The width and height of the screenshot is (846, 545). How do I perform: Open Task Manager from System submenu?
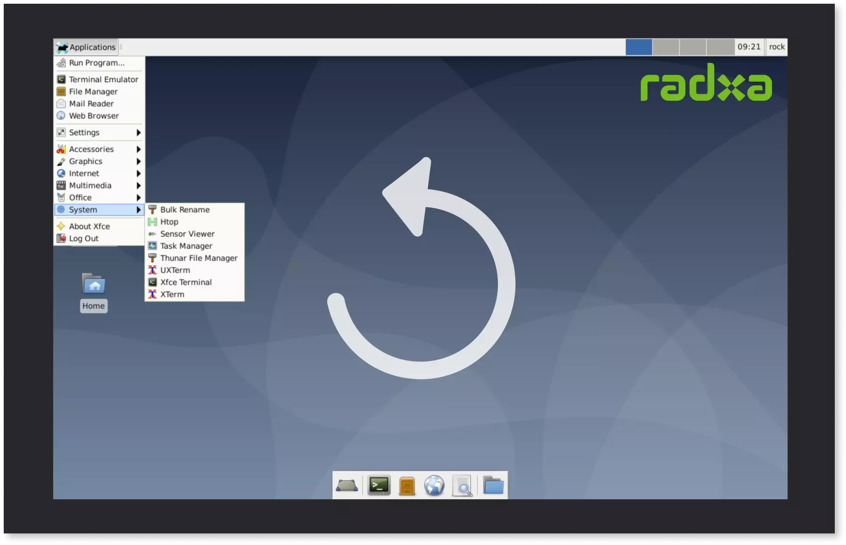coord(194,247)
